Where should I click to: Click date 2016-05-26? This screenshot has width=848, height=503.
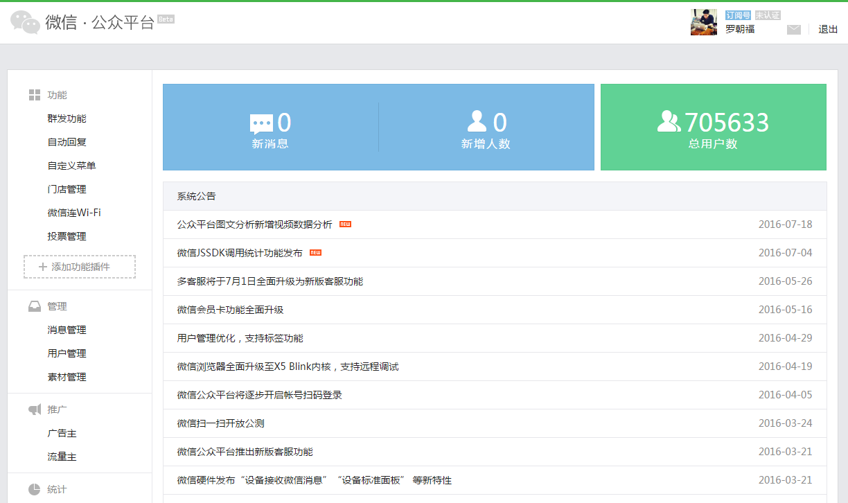coord(786,281)
